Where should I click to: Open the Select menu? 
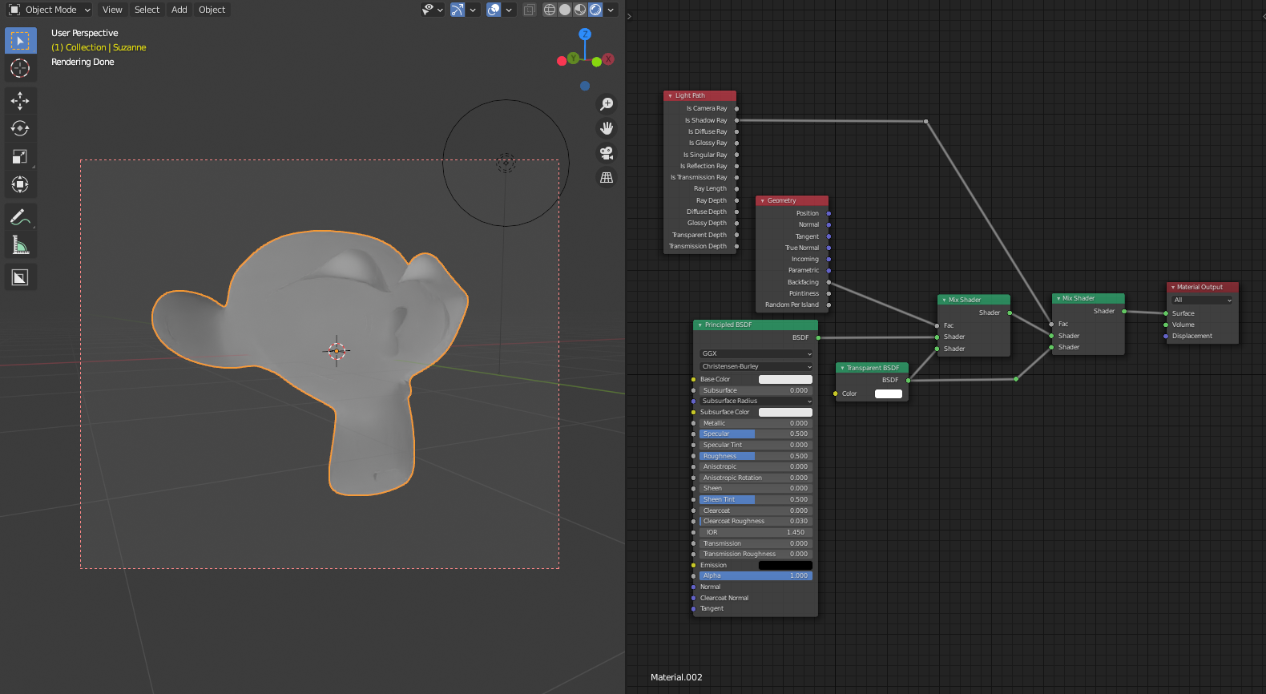(147, 10)
